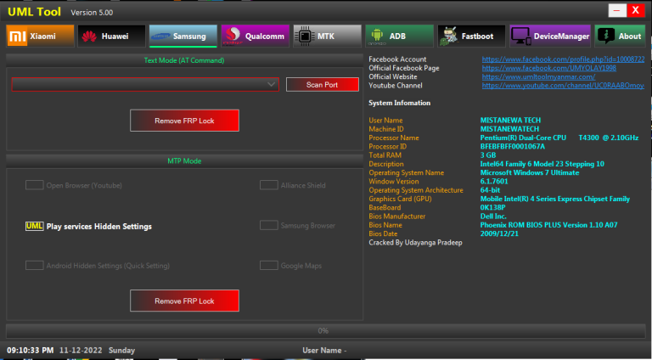Click the Xiaomi Mi logo icon
652x360 pixels.
18,37
